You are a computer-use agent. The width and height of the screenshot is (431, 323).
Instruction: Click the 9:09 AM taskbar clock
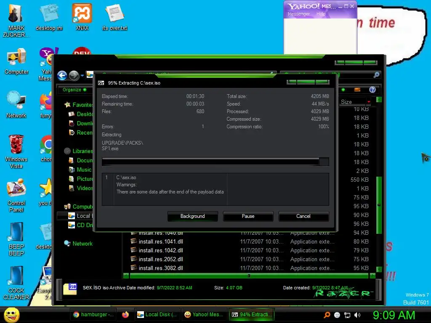click(x=394, y=315)
